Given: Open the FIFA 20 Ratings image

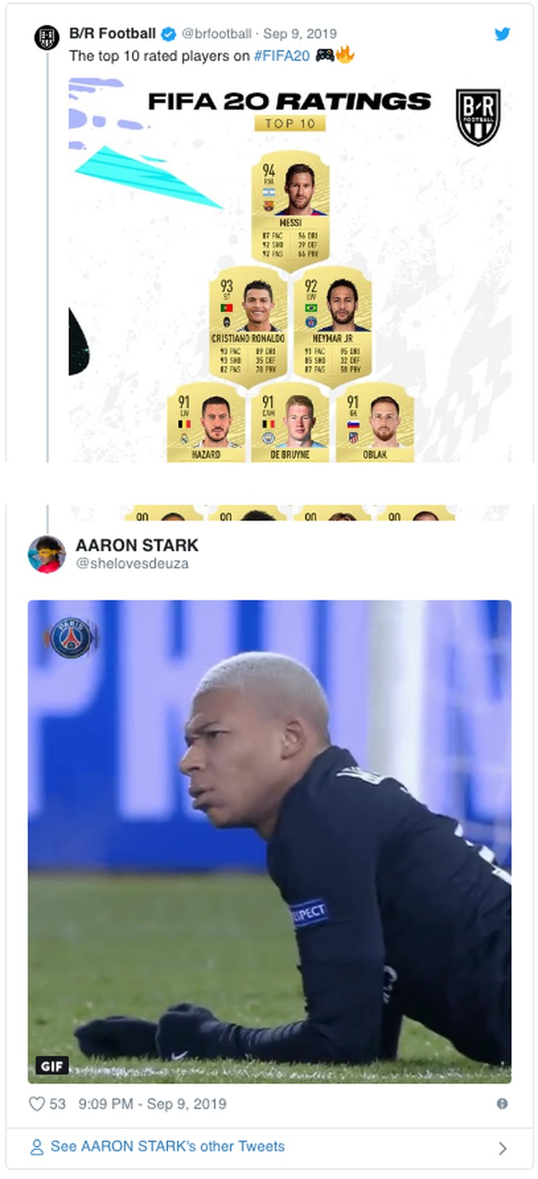Looking at the screenshot, I should point(290,269).
